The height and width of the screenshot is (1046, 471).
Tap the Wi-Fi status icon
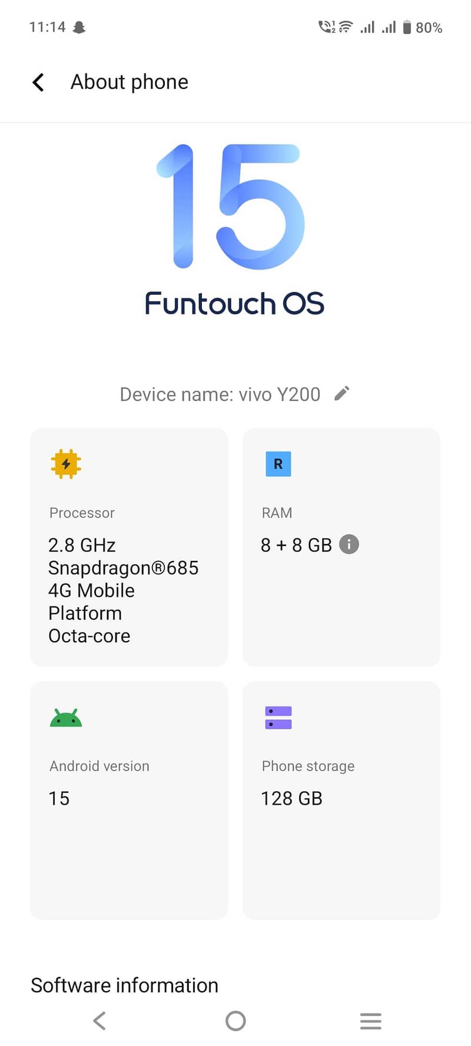tap(346, 27)
